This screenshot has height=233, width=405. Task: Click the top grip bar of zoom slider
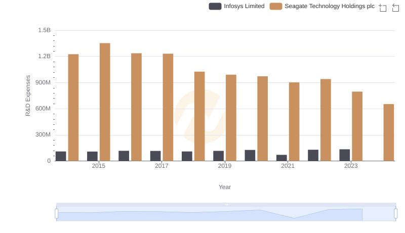pyautogui.click(x=226, y=204)
